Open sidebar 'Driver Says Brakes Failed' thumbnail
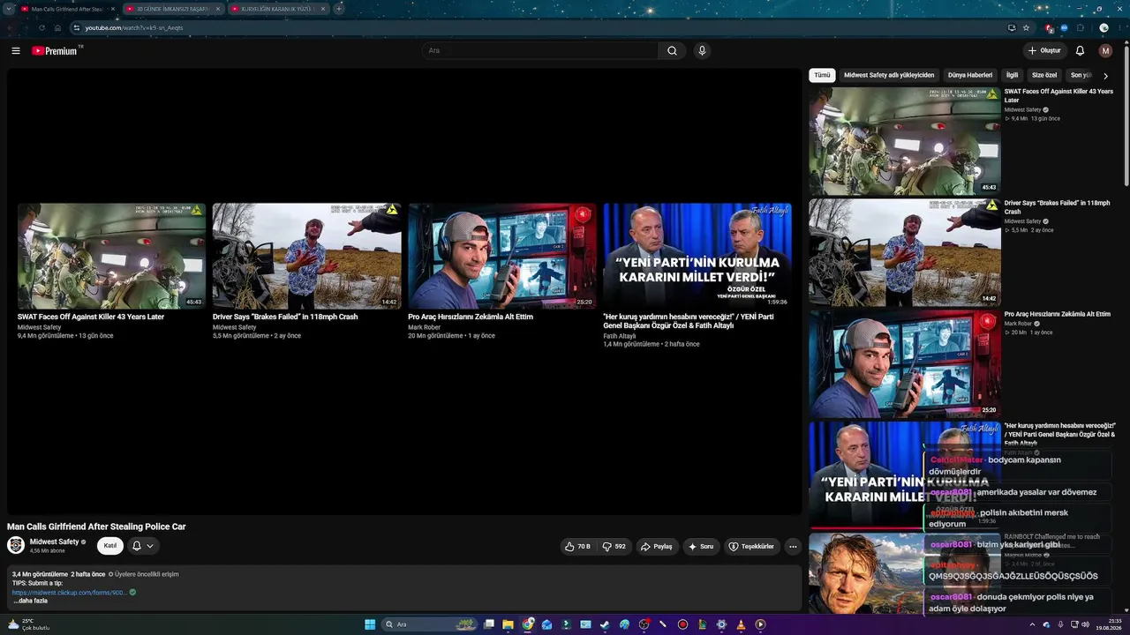Viewport: 1130px width, 635px height. [x=905, y=252]
